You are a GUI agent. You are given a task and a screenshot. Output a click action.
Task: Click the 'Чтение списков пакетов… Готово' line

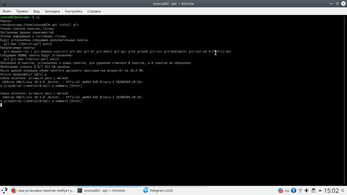point(27,28)
